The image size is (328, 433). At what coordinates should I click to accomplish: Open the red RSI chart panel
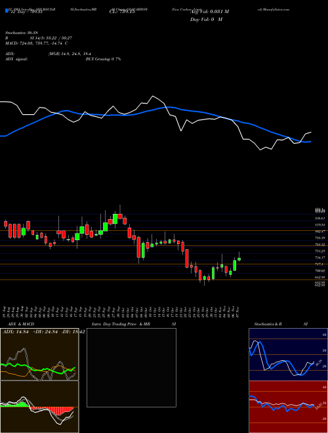tap(288, 407)
